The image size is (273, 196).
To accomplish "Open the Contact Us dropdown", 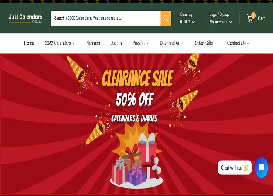I will coord(238,43).
